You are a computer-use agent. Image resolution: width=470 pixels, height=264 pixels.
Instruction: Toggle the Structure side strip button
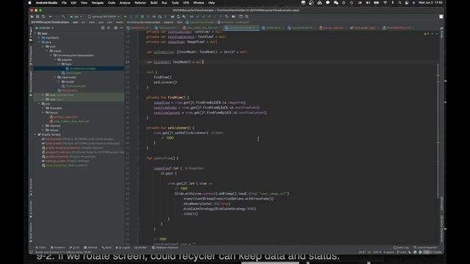click(x=31, y=187)
